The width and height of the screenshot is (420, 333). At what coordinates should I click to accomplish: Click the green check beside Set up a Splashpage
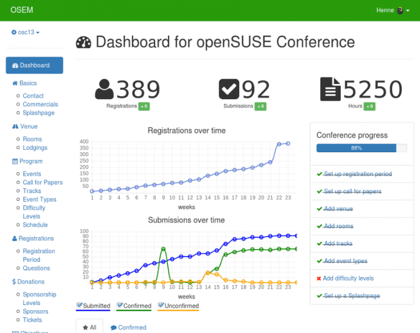tap(319, 296)
